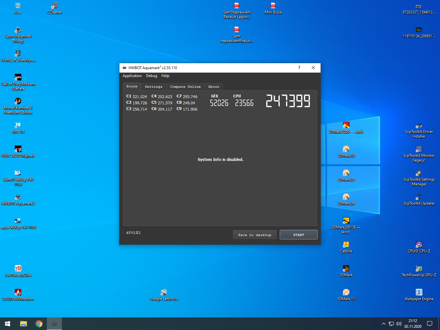This screenshot has height=330, width=440.
Task: Select ScpToolkit Settings Manager icon
Action: (x=419, y=178)
